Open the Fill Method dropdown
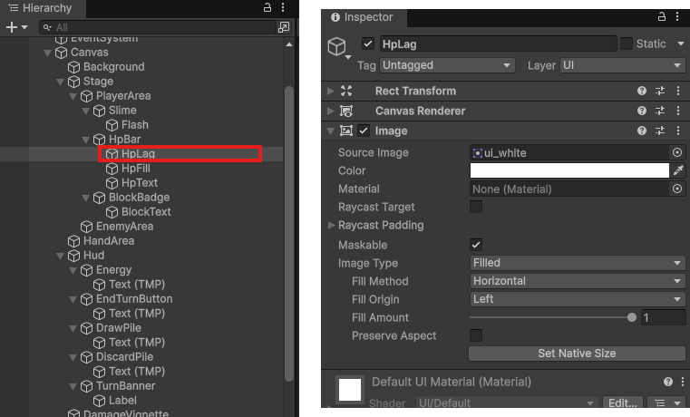The image size is (690, 417). (578, 281)
